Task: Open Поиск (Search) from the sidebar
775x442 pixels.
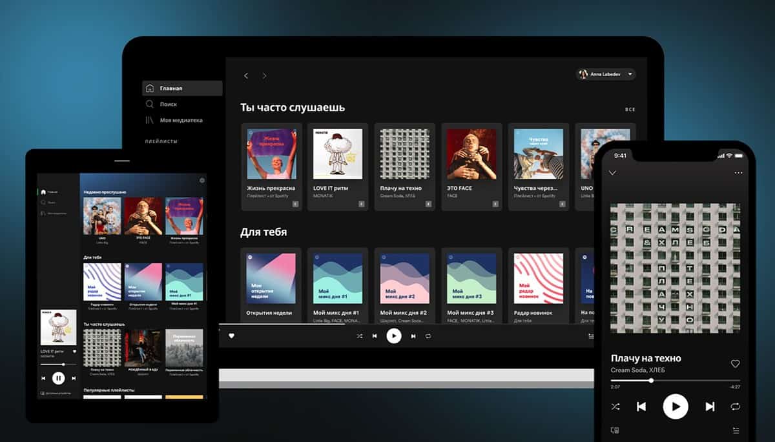Action: (x=163, y=104)
